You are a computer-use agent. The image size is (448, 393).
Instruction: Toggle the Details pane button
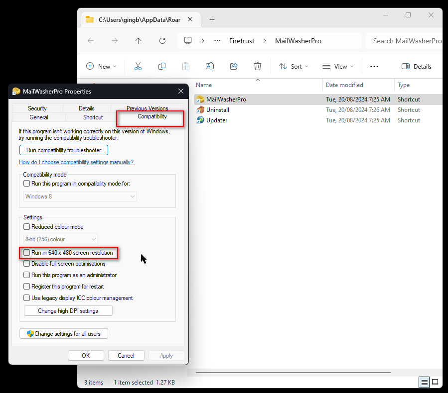(416, 67)
